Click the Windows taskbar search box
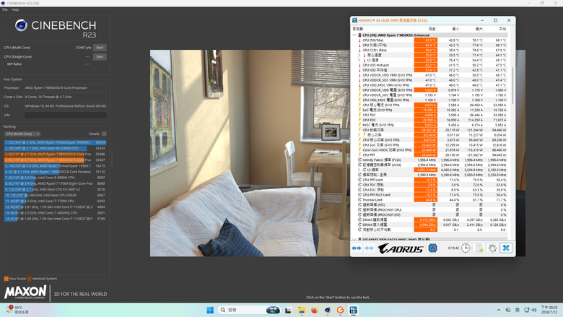The width and height of the screenshot is (563, 317). (249, 310)
